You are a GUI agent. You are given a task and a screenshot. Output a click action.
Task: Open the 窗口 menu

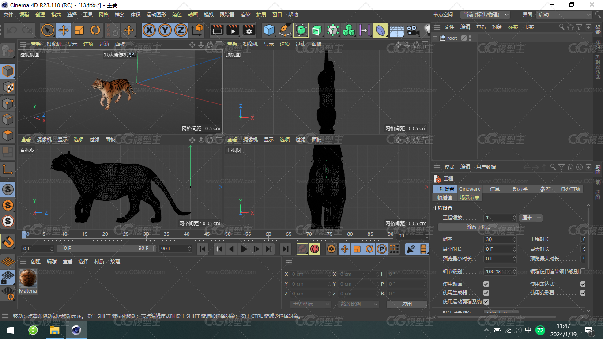277,15
